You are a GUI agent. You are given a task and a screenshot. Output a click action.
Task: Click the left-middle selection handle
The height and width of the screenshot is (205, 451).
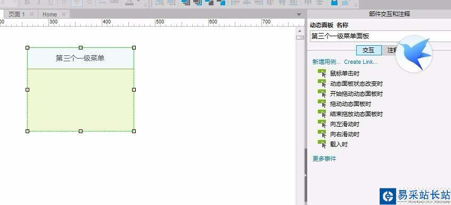click(28, 89)
